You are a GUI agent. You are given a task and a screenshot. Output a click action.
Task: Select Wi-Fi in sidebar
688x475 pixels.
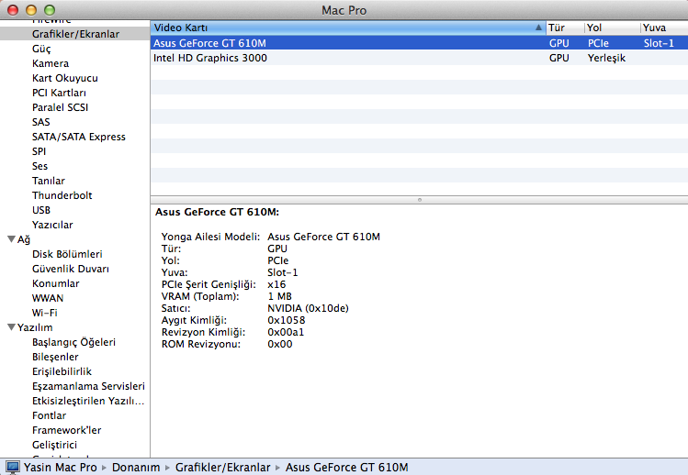coord(45,313)
